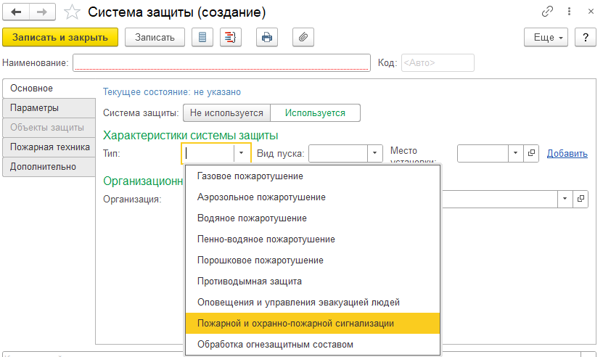The image size is (603, 357).
Task: Choose Порошковое пожаротушение from list
Action: pyautogui.click(x=313, y=260)
